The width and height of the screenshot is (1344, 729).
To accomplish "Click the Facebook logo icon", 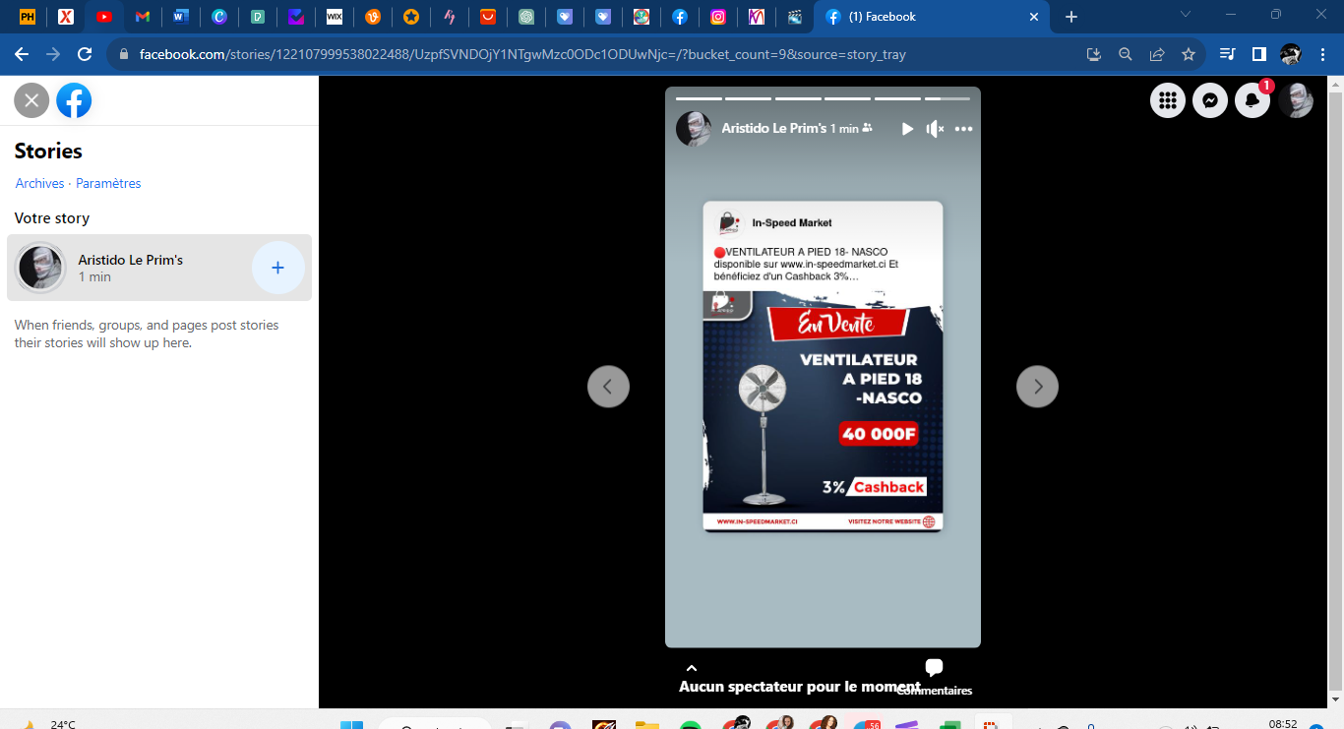I will pyautogui.click(x=74, y=100).
